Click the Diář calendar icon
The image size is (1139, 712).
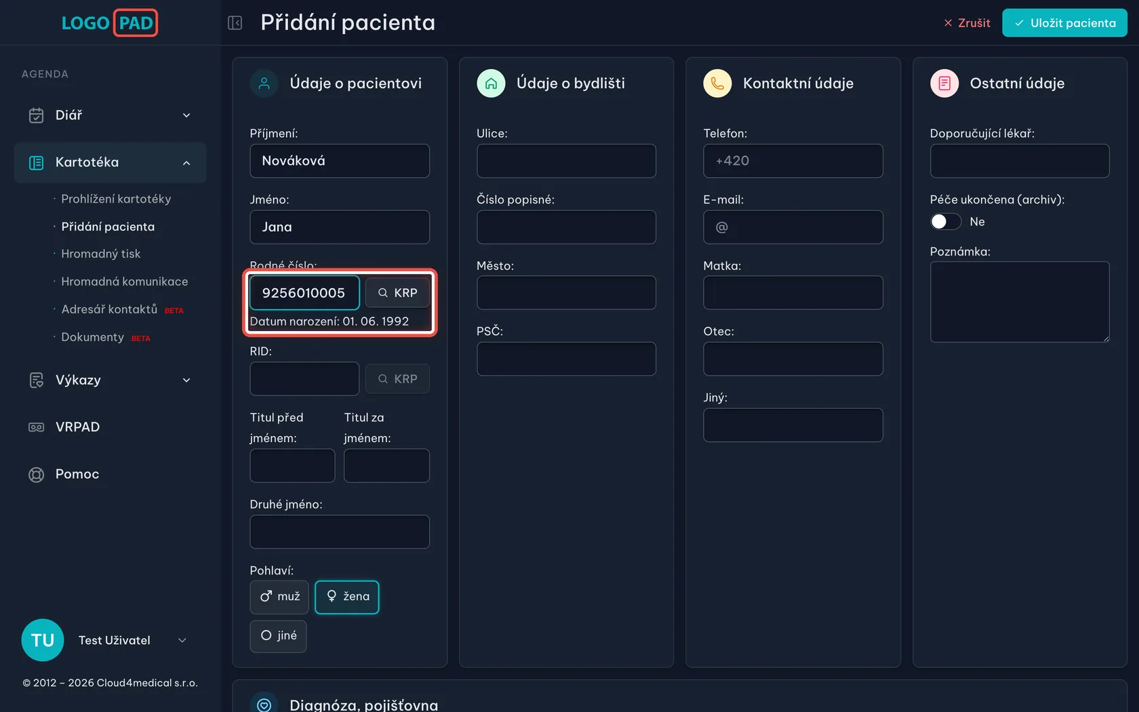(36, 115)
